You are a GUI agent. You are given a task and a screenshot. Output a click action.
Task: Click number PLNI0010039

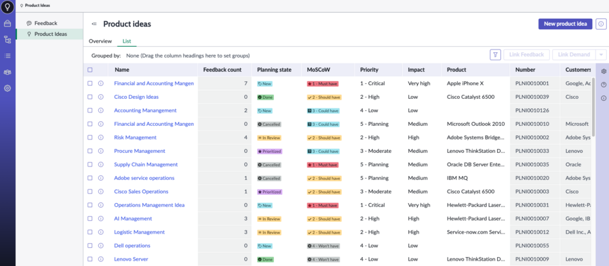coord(532,97)
